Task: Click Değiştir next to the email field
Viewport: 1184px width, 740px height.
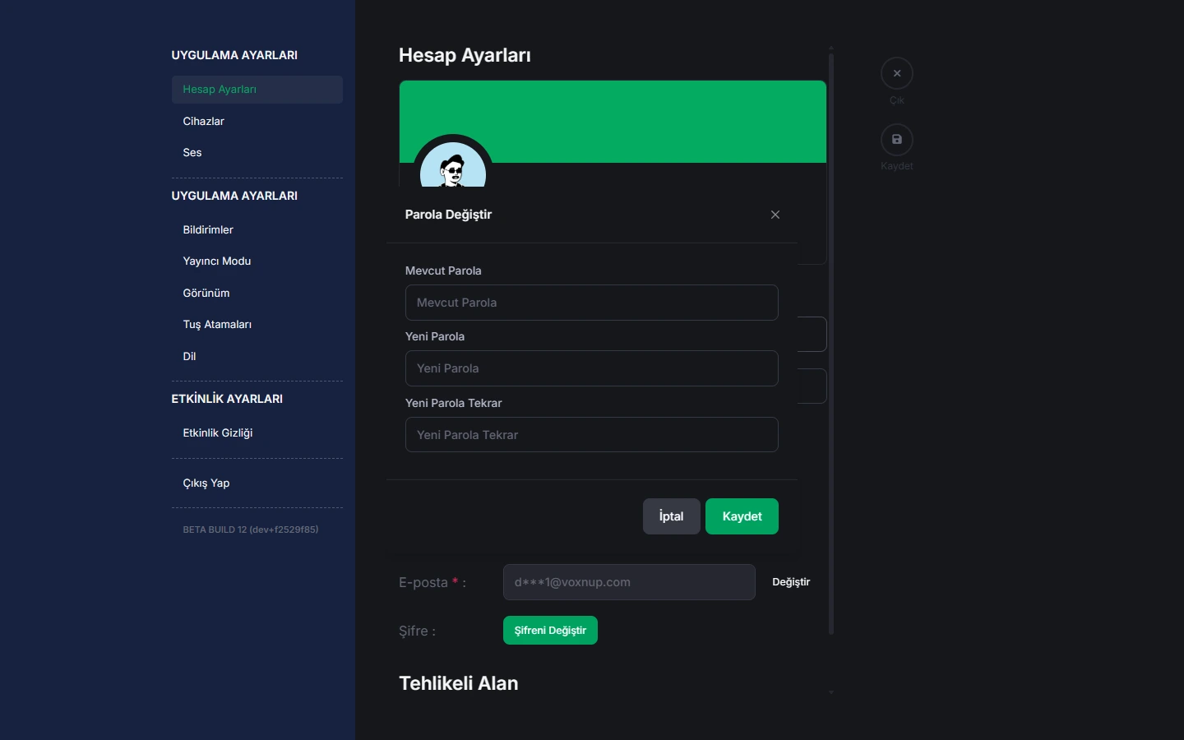Action: coord(791,582)
